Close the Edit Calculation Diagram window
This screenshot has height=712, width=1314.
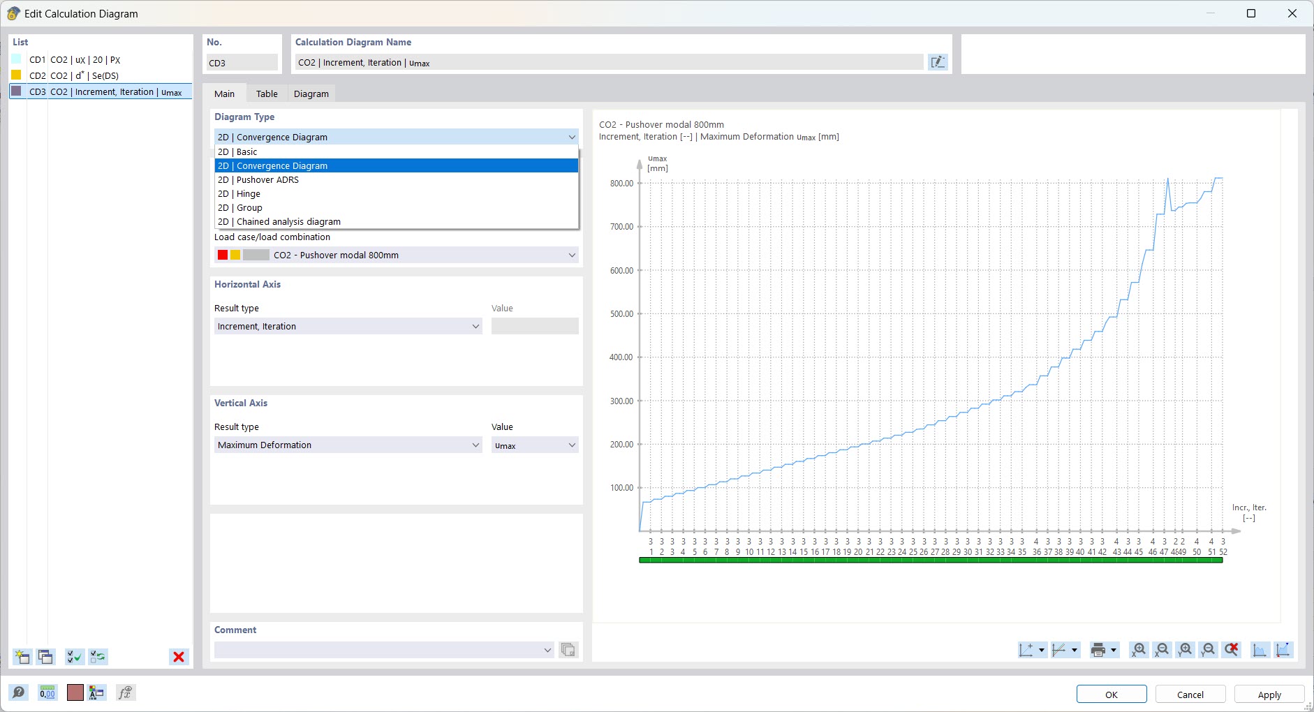point(1292,13)
